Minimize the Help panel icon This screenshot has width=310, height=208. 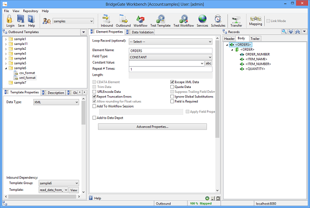213,198
